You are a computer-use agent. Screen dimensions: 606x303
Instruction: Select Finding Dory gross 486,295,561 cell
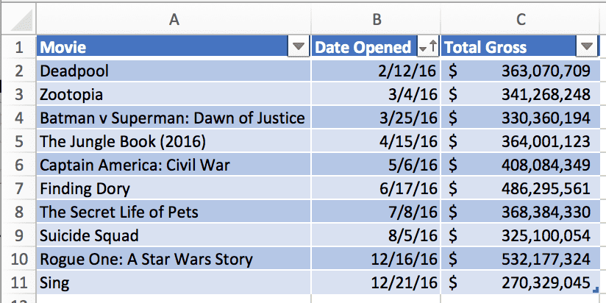click(x=521, y=188)
